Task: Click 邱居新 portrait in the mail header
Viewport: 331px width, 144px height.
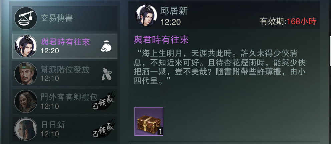Action: [x=146, y=15]
